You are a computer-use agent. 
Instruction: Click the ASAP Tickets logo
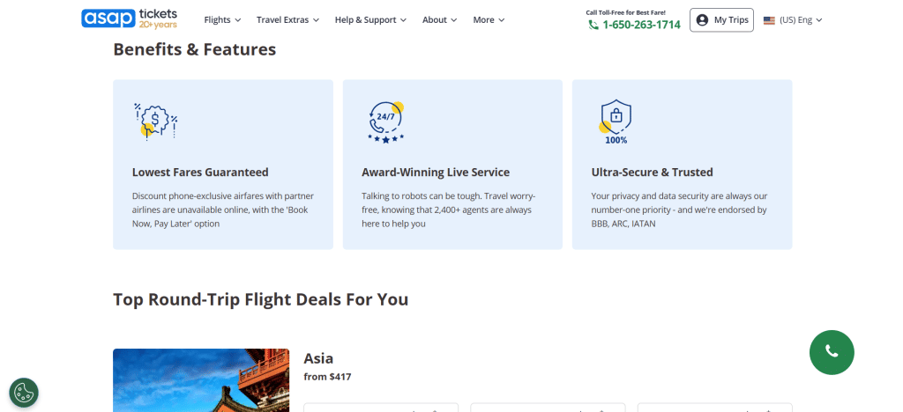[x=129, y=18]
